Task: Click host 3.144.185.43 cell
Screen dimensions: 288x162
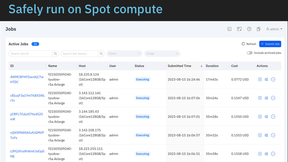Action: click(x=92, y=117)
